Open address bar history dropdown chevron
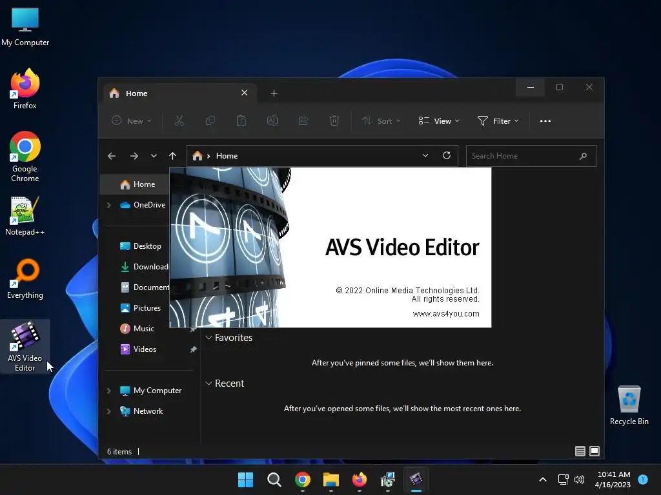Image resolution: width=661 pixels, height=495 pixels. tap(425, 156)
